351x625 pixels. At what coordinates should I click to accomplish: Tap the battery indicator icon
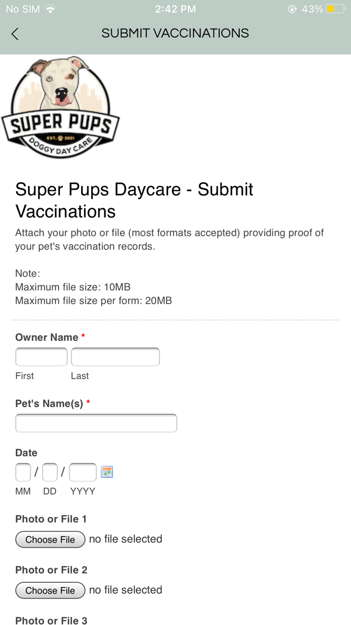[335, 9]
